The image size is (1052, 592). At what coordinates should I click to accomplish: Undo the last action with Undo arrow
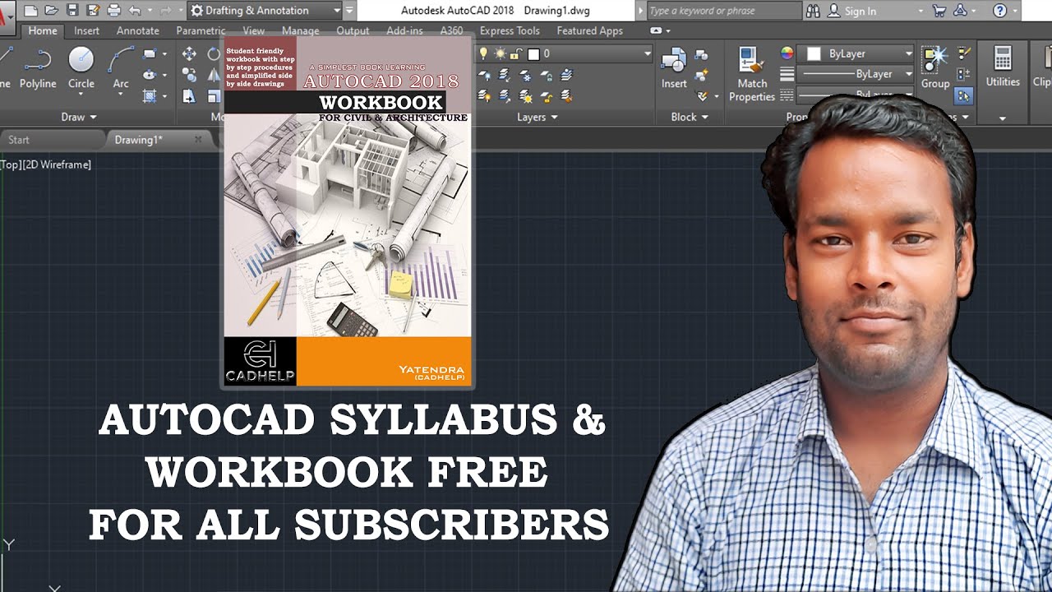pyautogui.click(x=135, y=11)
